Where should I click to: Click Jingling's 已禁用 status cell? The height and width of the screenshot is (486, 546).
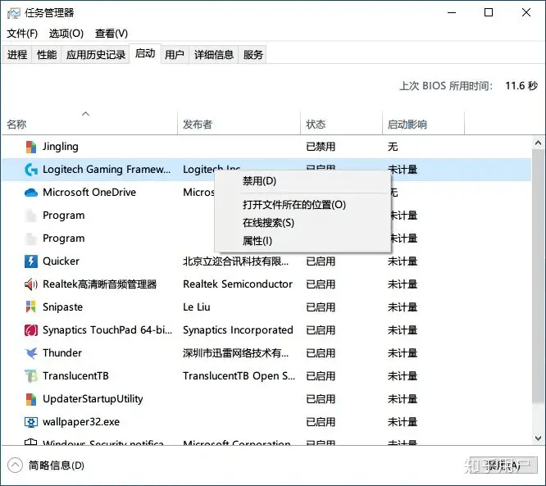pos(321,147)
